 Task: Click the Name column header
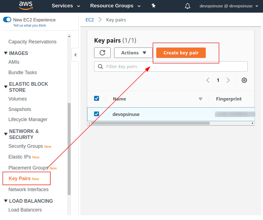click(x=119, y=99)
